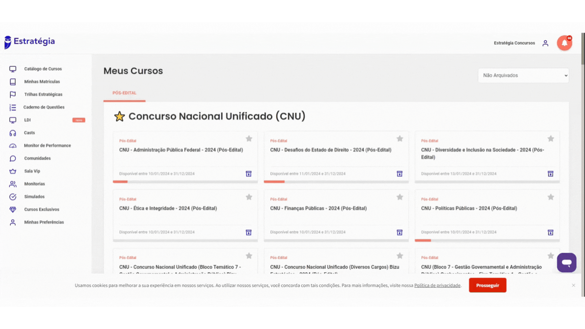Image resolution: width=585 pixels, height=329 pixels.
Task: Click the Caderno de Questões list icon
Action: pos(13,107)
